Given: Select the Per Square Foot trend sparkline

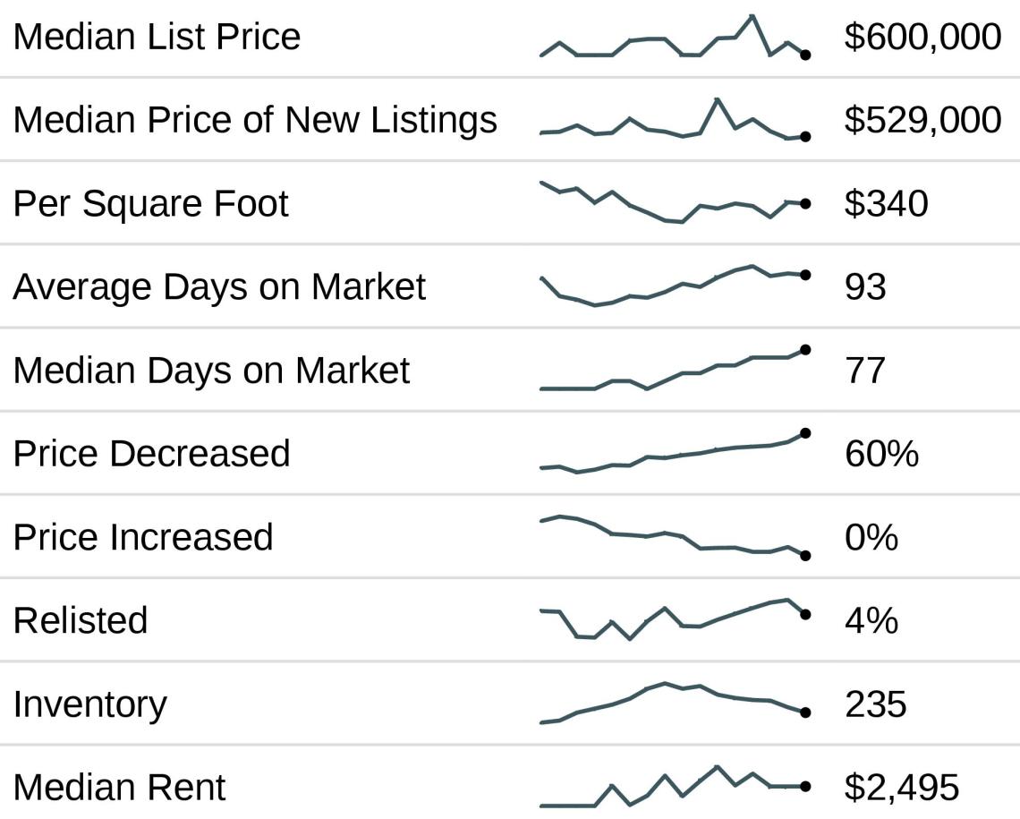Looking at the screenshot, I should coord(674,203).
